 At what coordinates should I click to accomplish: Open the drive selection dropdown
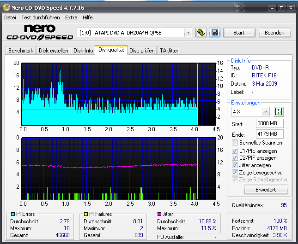pos(188,33)
